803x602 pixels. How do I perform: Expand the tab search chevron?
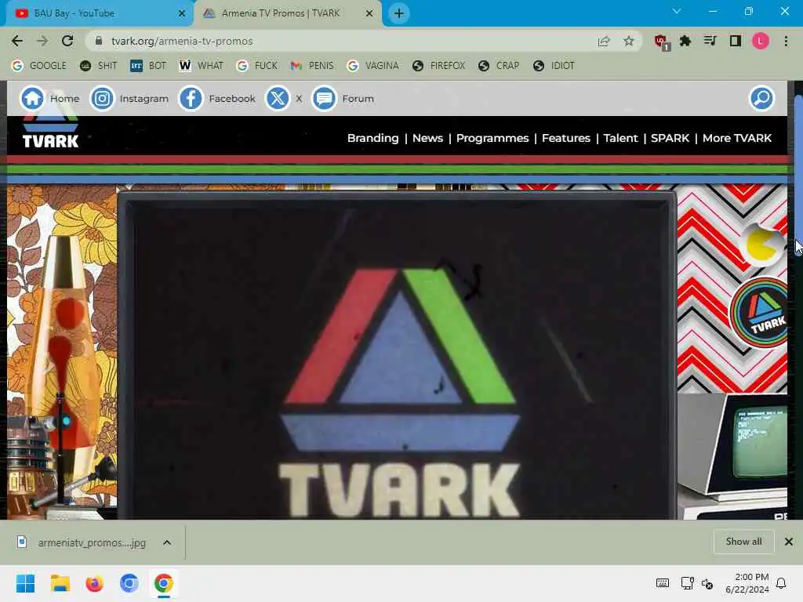tap(677, 11)
